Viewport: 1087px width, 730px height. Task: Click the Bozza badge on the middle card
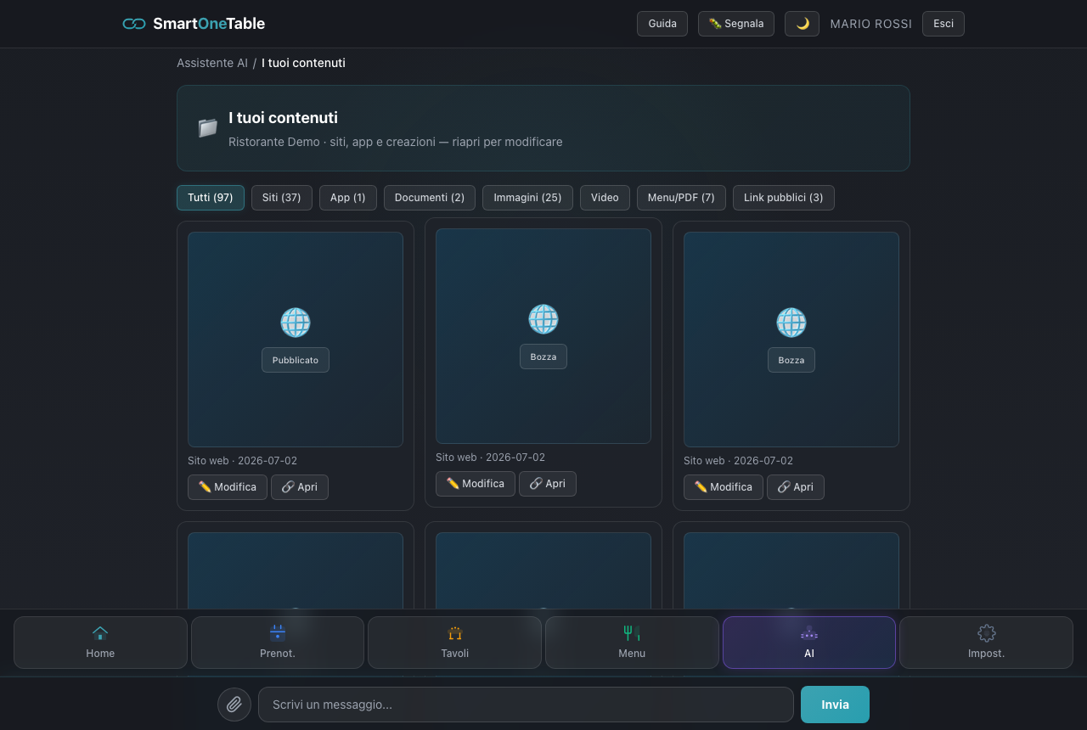coord(543,357)
